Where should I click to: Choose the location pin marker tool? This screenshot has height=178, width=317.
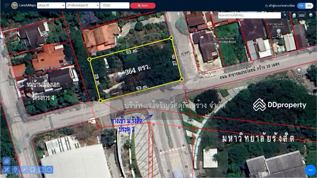point(15,170)
